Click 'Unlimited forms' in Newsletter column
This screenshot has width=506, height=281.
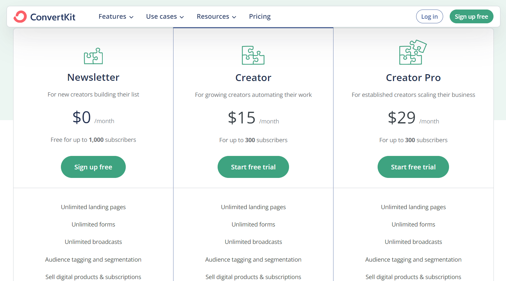pyautogui.click(x=93, y=225)
